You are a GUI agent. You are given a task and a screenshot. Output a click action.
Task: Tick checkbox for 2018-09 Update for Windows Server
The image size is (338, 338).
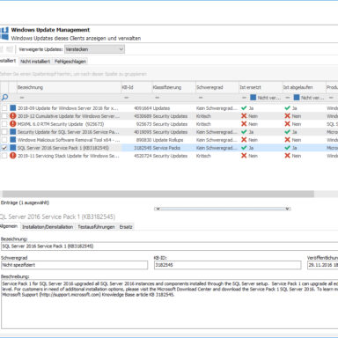pos(4,108)
